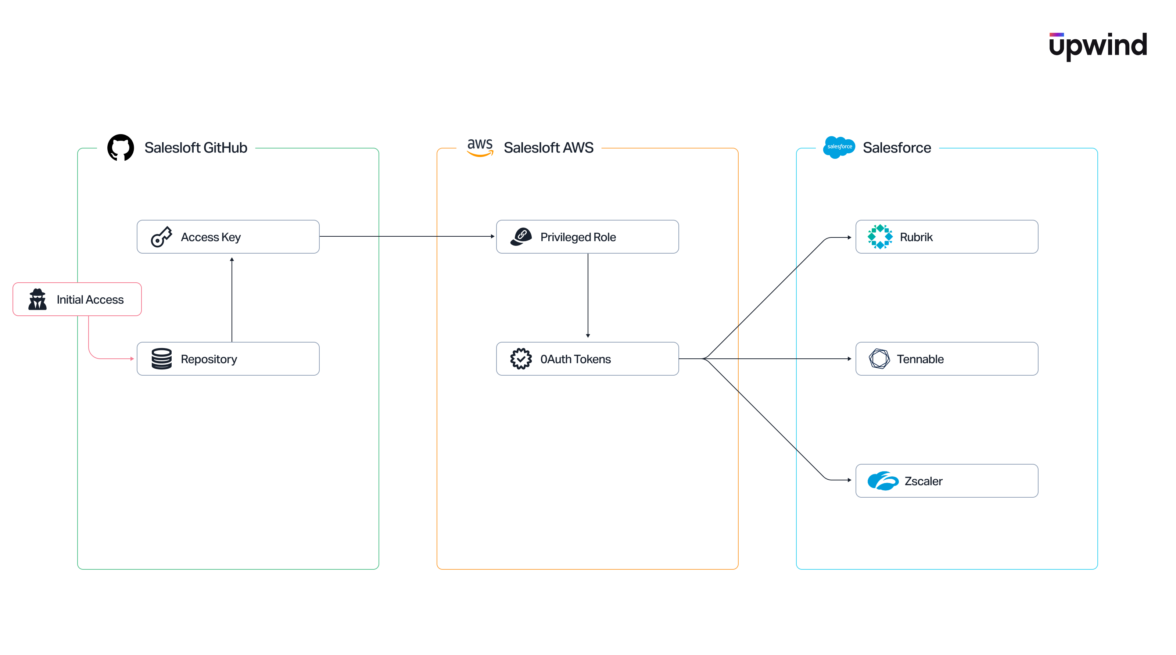
Task: Click the Salesloft AWS heading
Action: click(548, 147)
